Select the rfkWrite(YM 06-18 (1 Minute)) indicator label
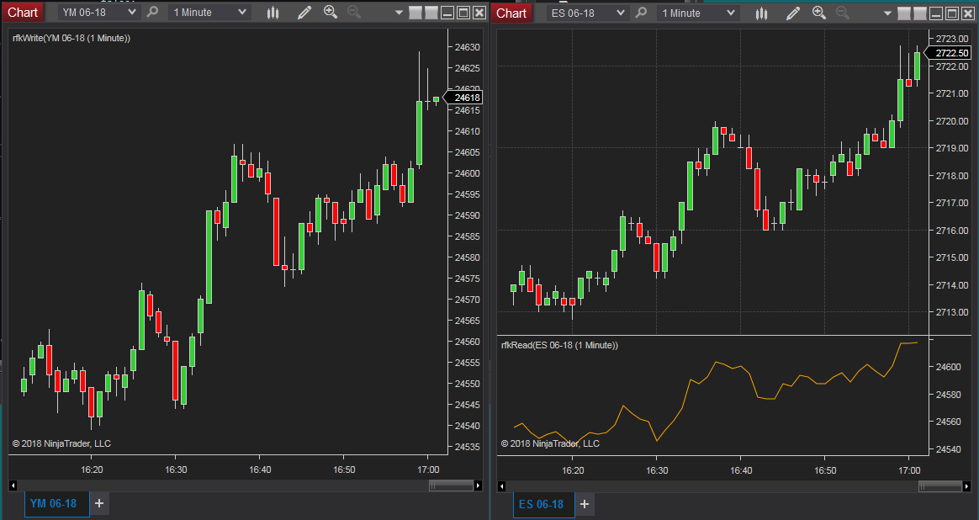Screen dimensions: 979x520 pos(71,38)
